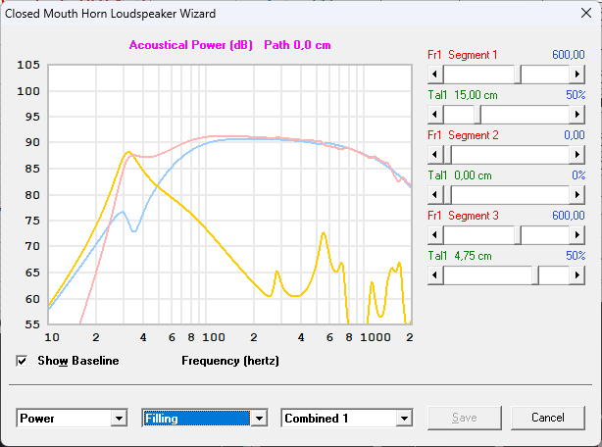Close the Closed Mouth Horn Loudspeaker Wizard
602x447 pixels.
click(586, 13)
